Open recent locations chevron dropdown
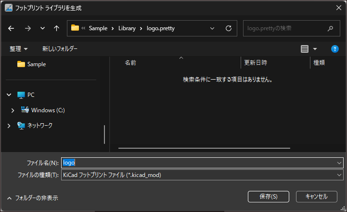This screenshot has width=347, height=212. click(42, 28)
